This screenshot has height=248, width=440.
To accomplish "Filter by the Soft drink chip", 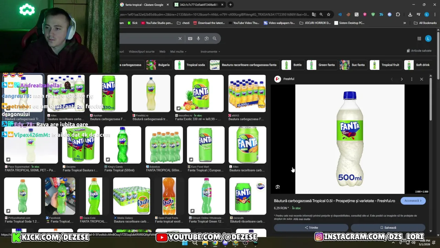I will coord(418,65).
